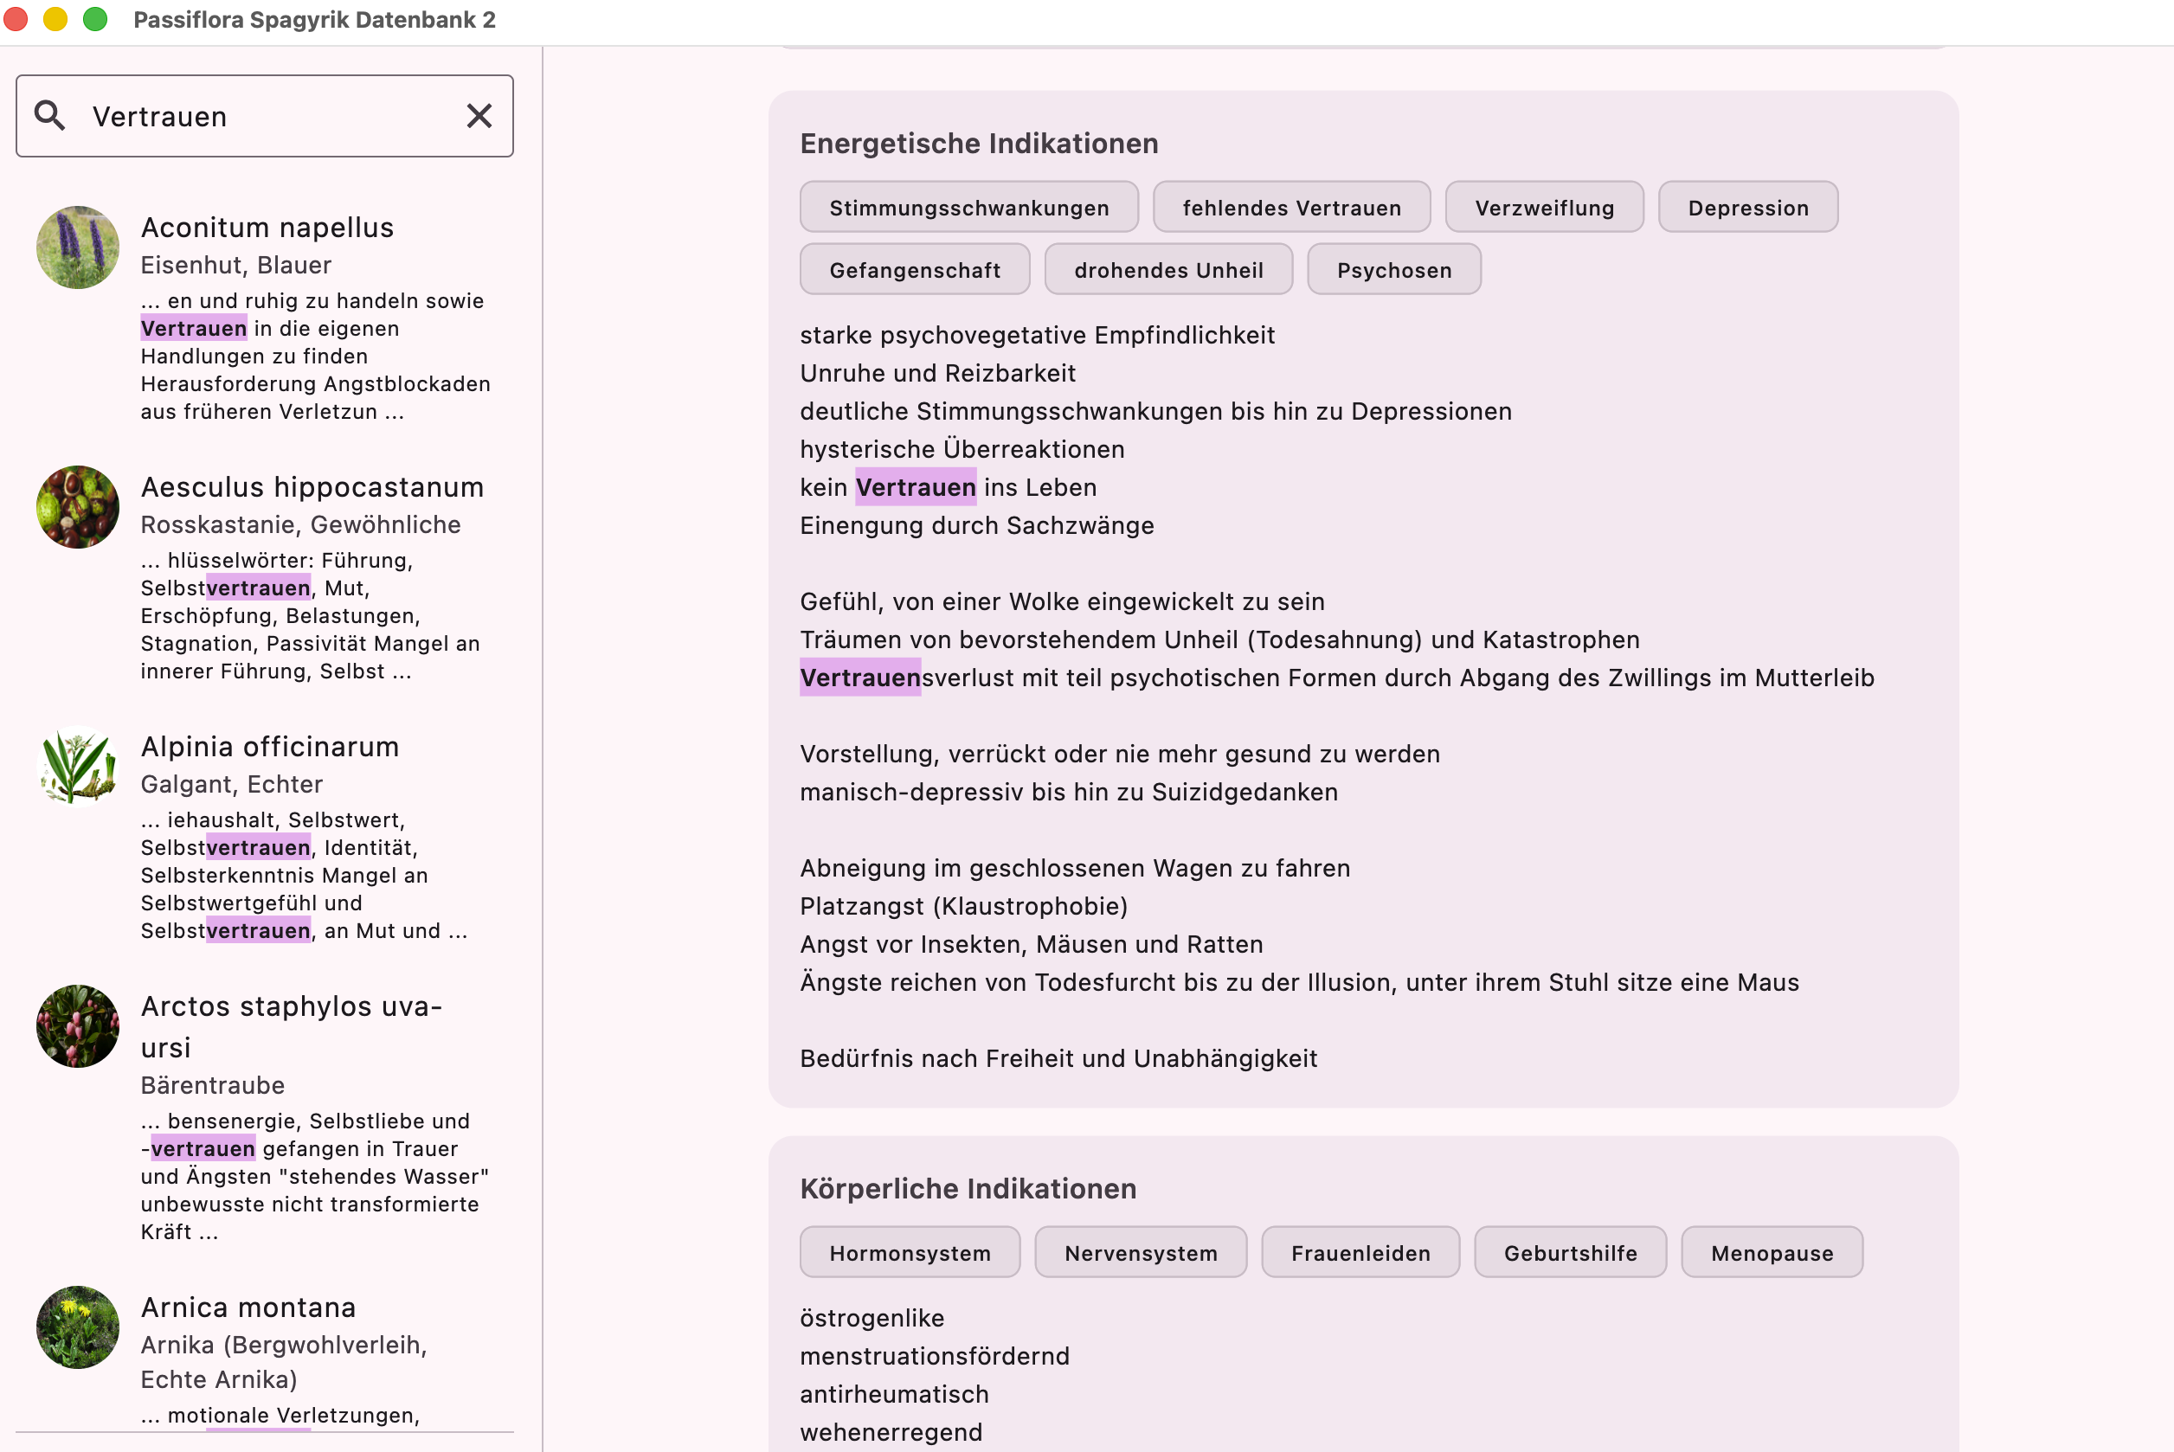Screen dimensions: 2174x1452
Task: Select the Depression indication chip
Action: click(1747, 208)
